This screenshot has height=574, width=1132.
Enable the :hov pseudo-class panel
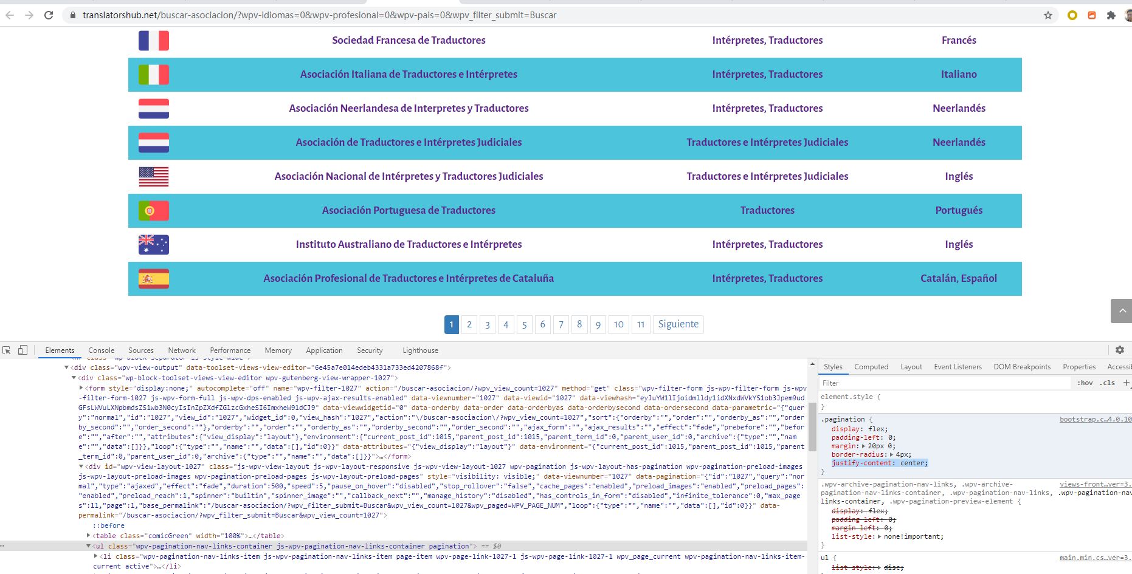(x=1085, y=383)
